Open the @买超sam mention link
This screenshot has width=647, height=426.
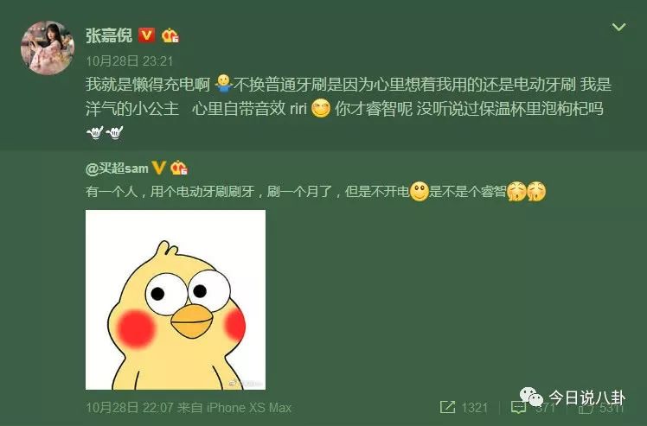[x=117, y=168]
